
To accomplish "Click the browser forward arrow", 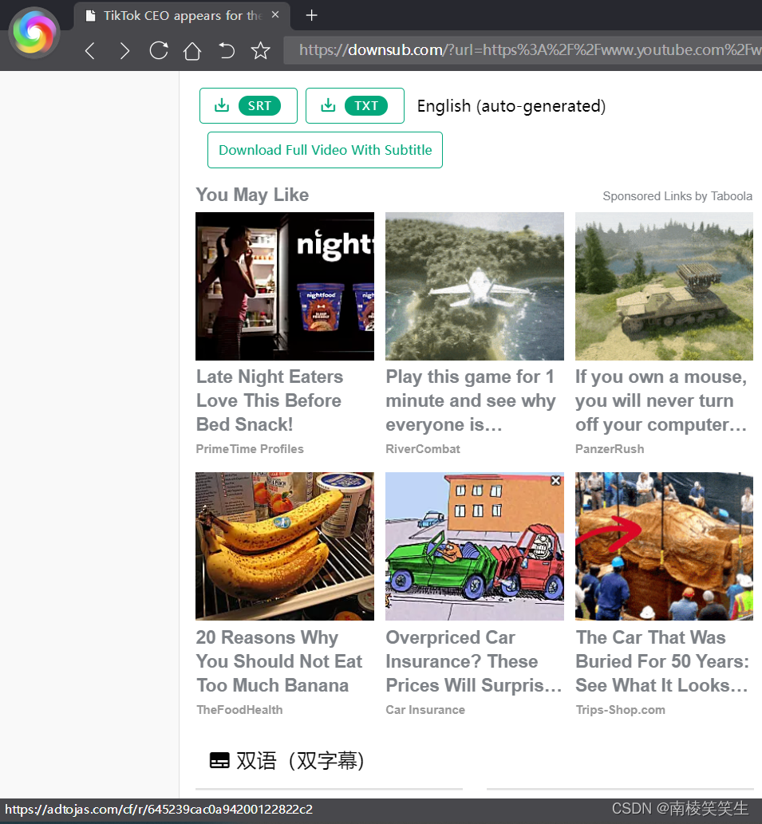I will (x=124, y=51).
